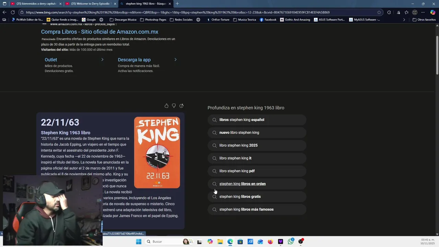
Task: Open the MyASUS app in taskbar
Action: pos(250,242)
